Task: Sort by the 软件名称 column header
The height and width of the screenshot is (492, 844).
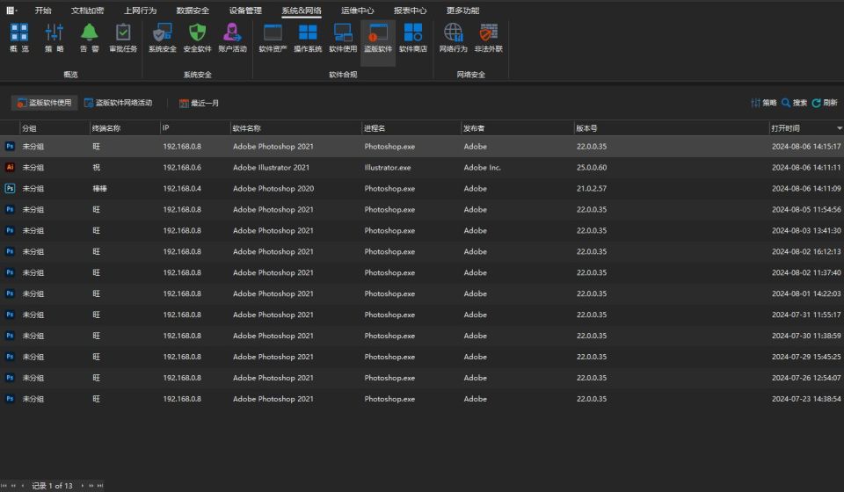Action: point(296,128)
